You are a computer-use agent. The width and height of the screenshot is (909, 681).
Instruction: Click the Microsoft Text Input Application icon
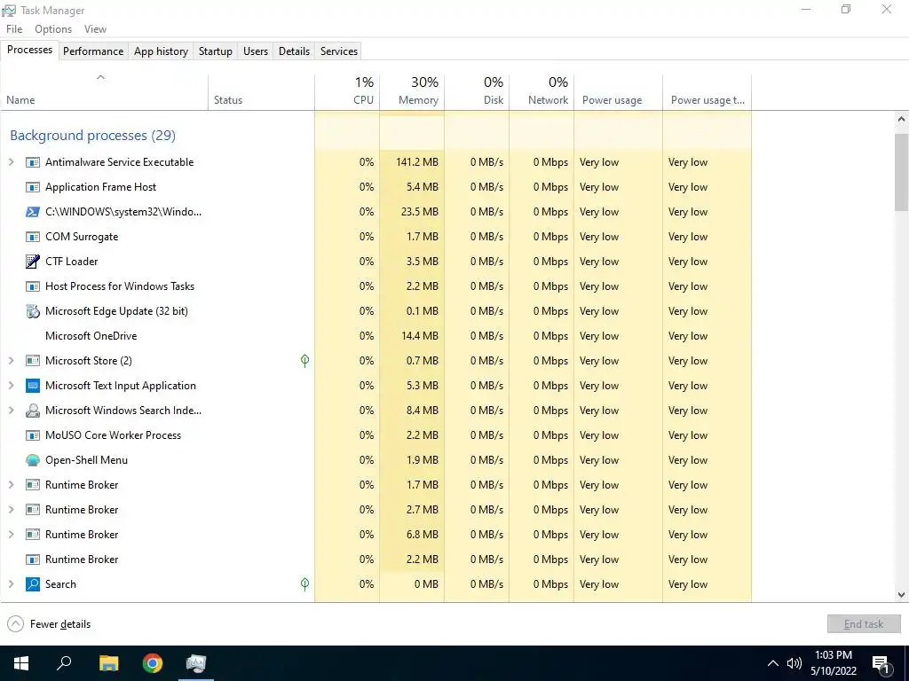point(33,386)
